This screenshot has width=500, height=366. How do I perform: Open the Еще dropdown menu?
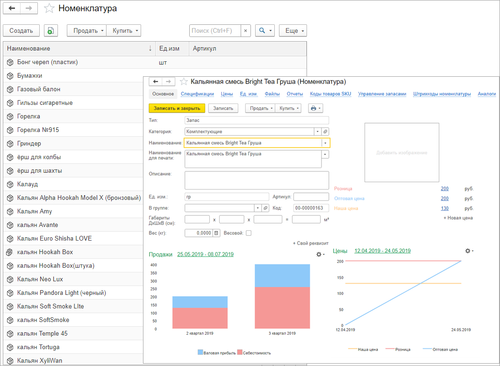(293, 31)
